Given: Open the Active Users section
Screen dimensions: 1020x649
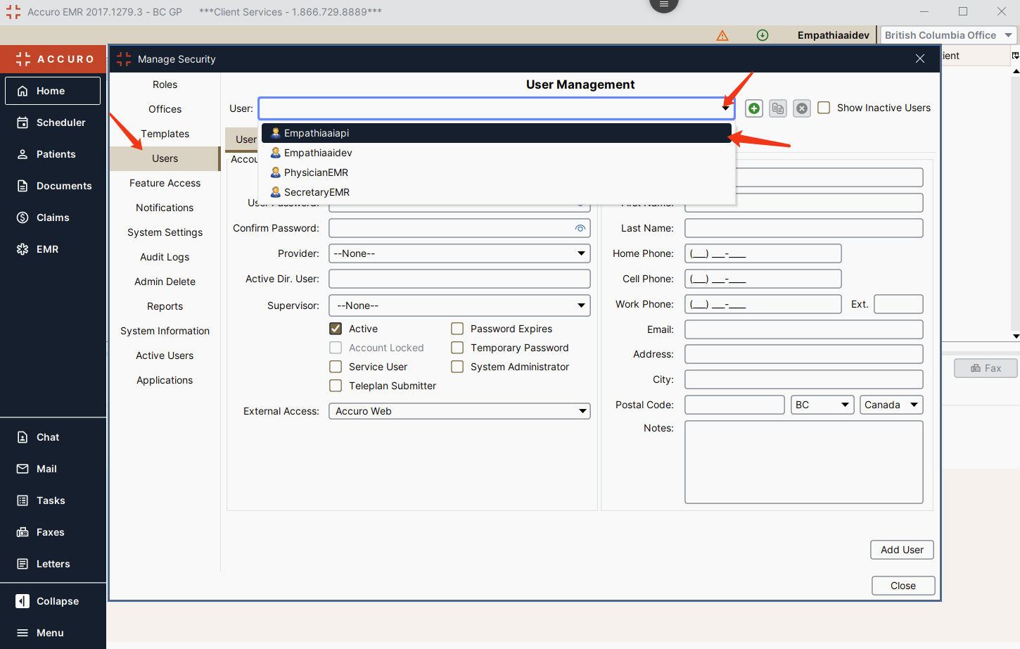Looking at the screenshot, I should coord(165,355).
